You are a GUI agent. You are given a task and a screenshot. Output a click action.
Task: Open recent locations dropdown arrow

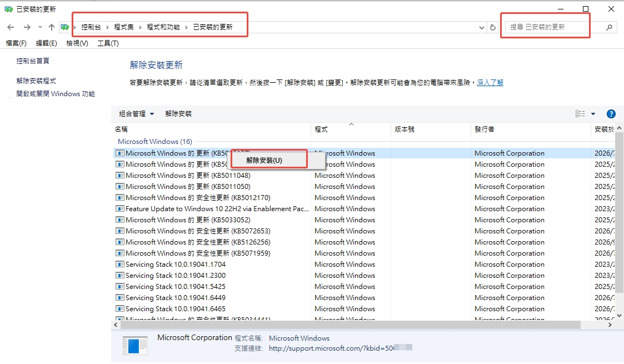(40, 27)
